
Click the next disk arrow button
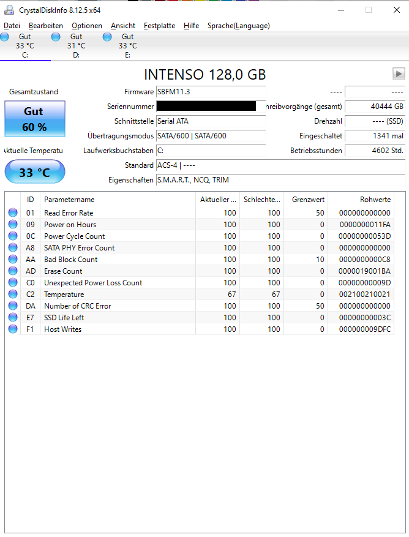399,73
